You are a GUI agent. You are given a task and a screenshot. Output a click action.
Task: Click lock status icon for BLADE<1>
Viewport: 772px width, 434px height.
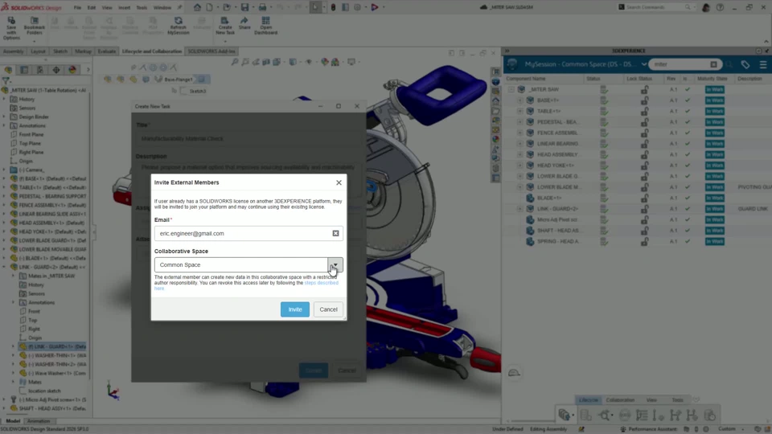(644, 198)
